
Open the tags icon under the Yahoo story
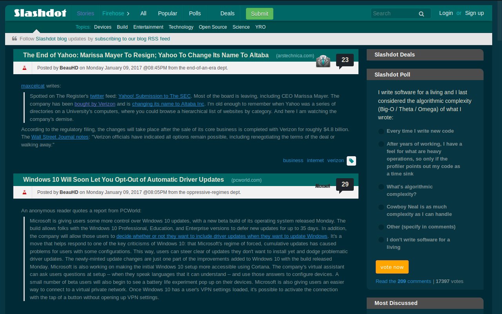pos(351,161)
